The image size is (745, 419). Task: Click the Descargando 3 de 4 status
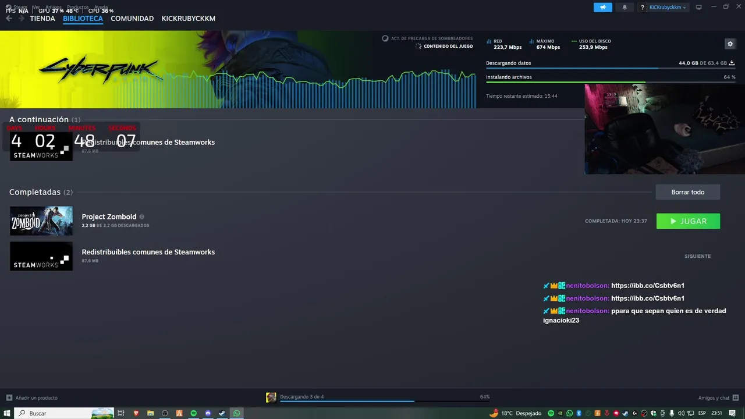pyautogui.click(x=301, y=397)
